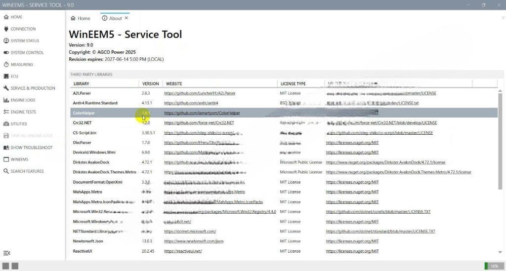This screenshot has height=271, width=506.
Task: Close the About tab
Action: pos(126,18)
